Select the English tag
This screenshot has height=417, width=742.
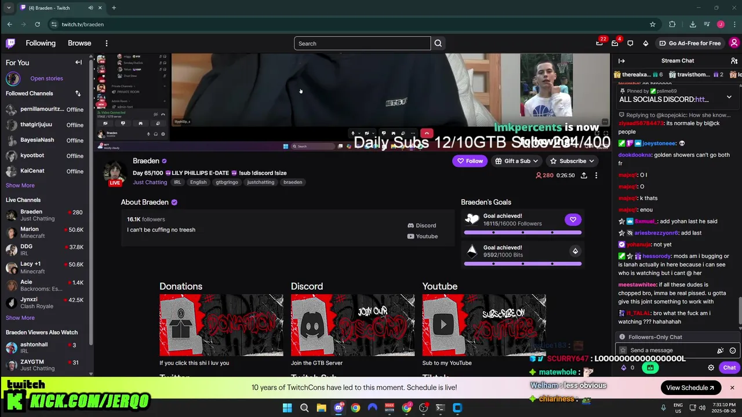coord(198,182)
